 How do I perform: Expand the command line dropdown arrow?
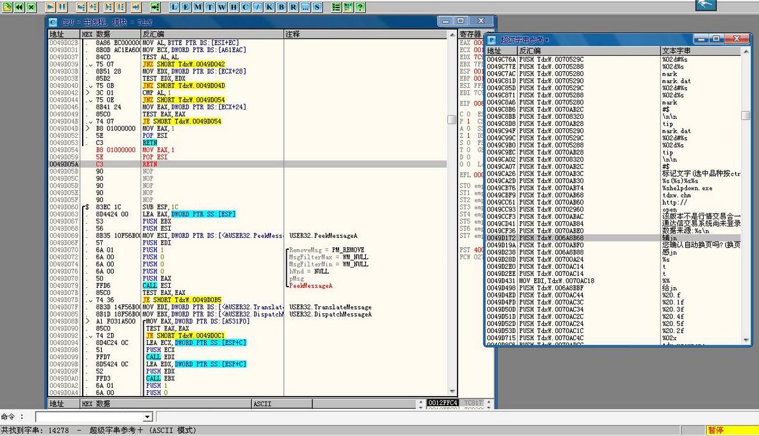click(x=148, y=417)
